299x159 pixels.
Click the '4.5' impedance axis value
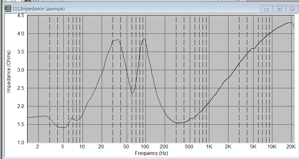click(x=21, y=16)
